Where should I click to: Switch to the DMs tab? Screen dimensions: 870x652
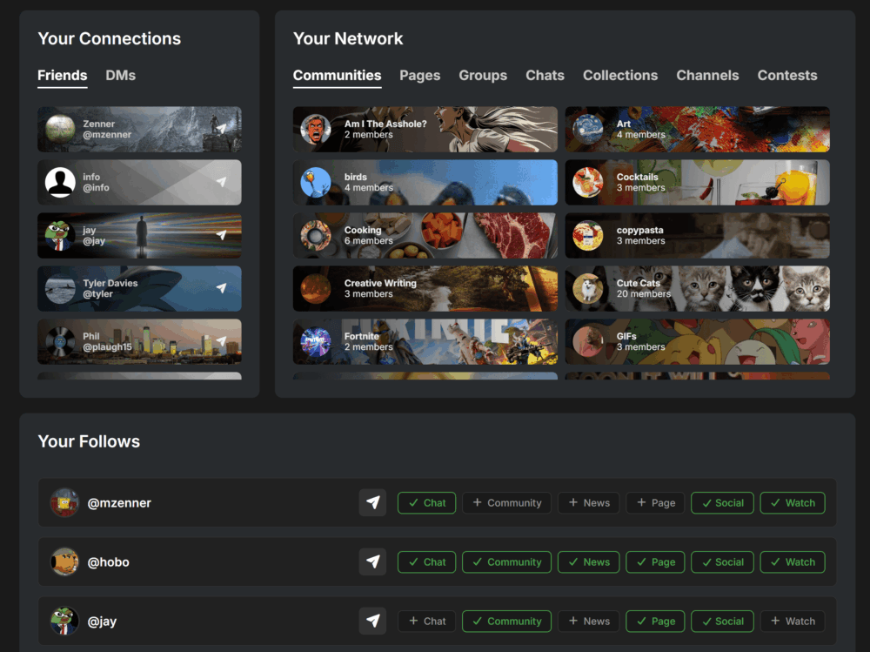[120, 76]
